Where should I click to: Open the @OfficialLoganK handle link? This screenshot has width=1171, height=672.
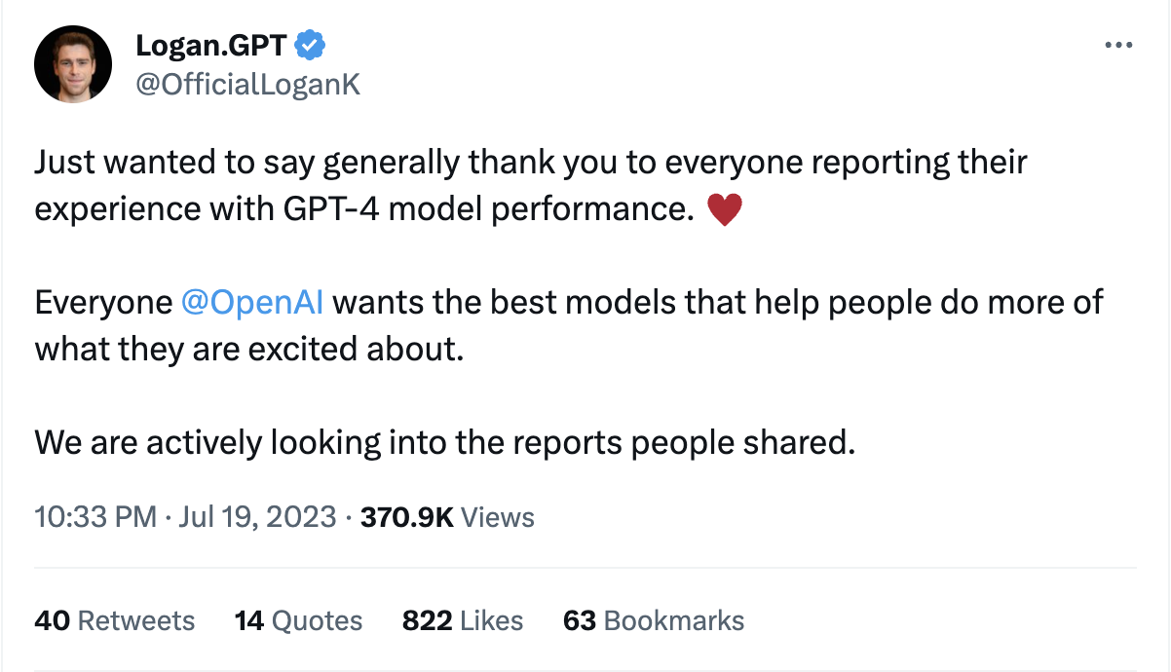pyautogui.click(x=248, y=85)
